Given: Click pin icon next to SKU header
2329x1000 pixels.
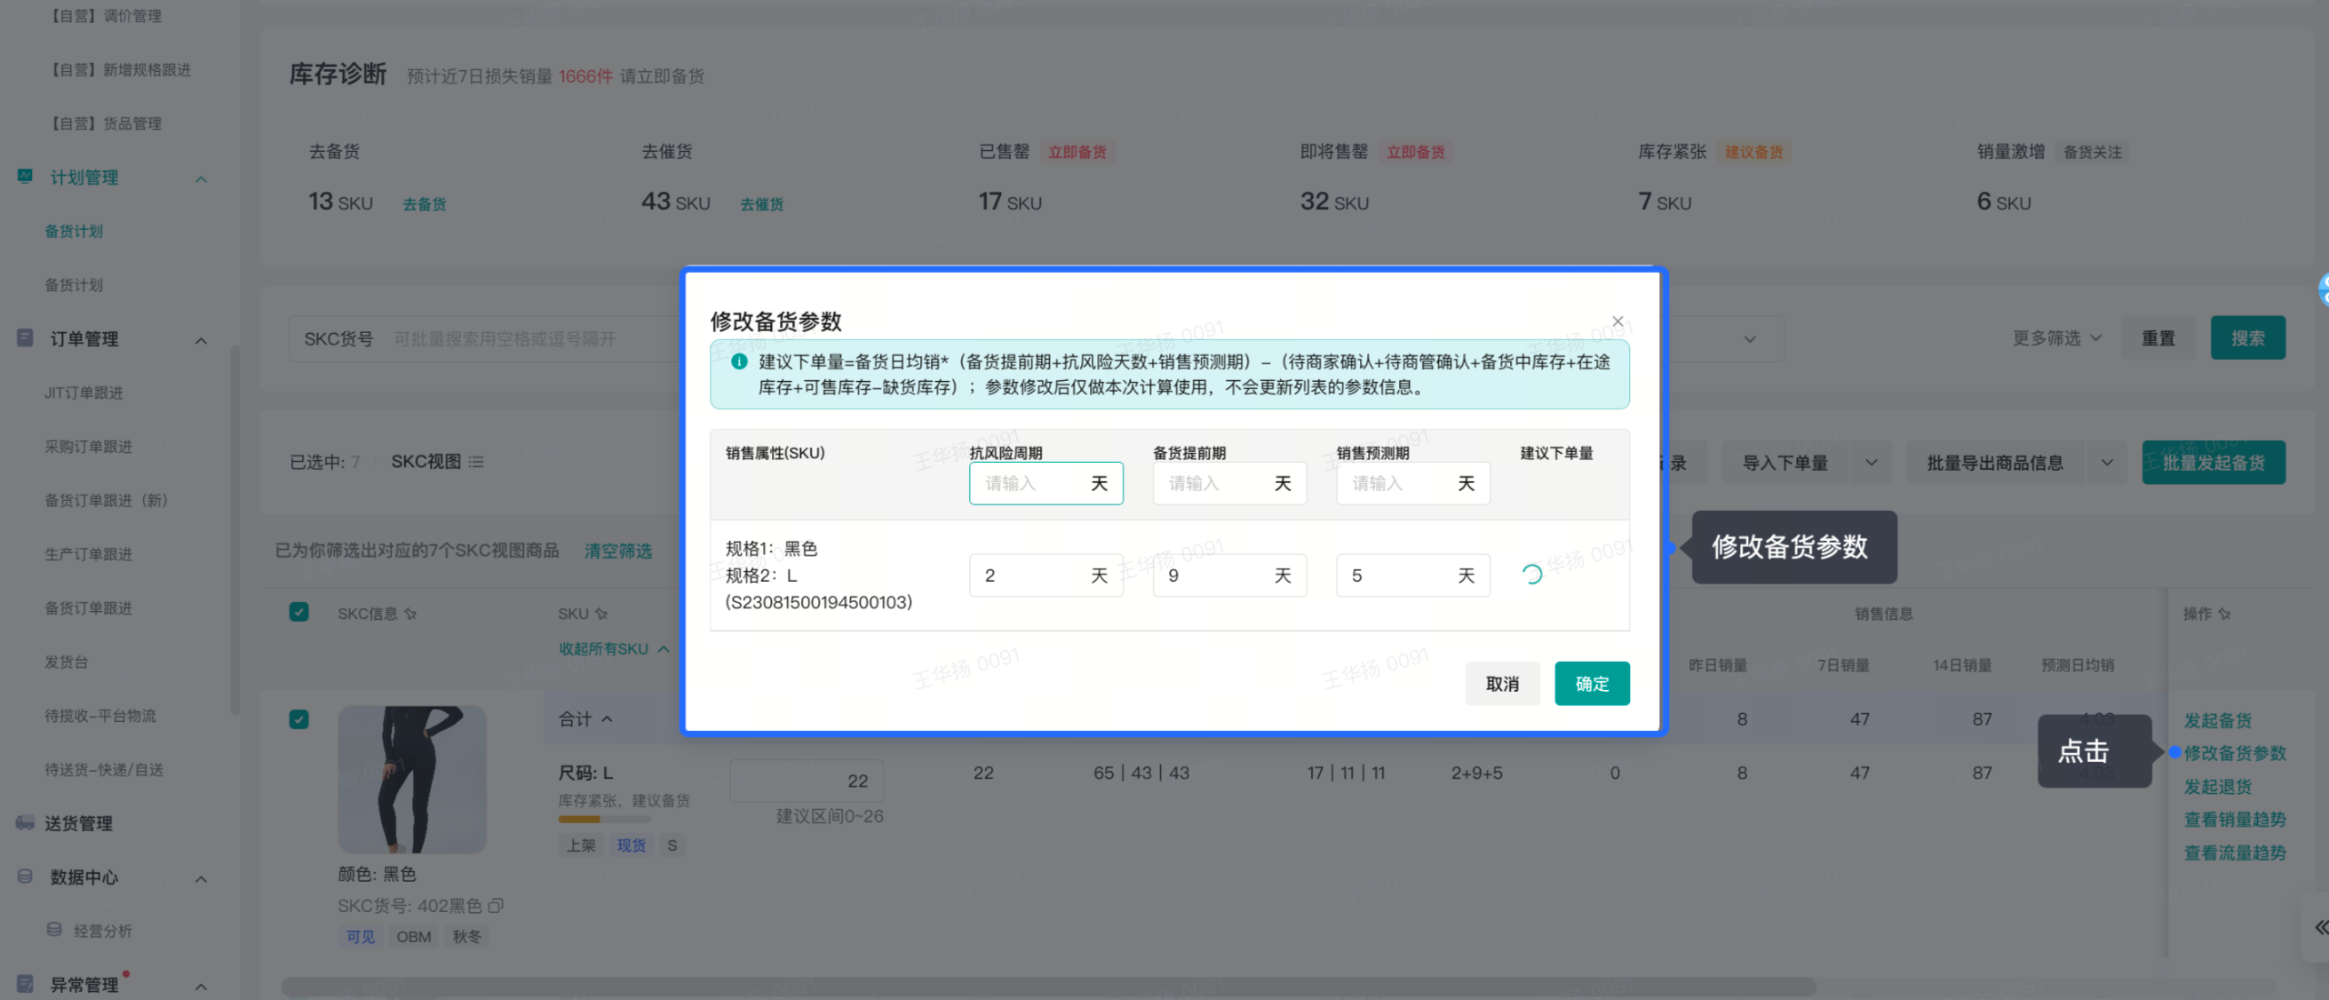Looking at the screenshot, I should click(601, 613).
